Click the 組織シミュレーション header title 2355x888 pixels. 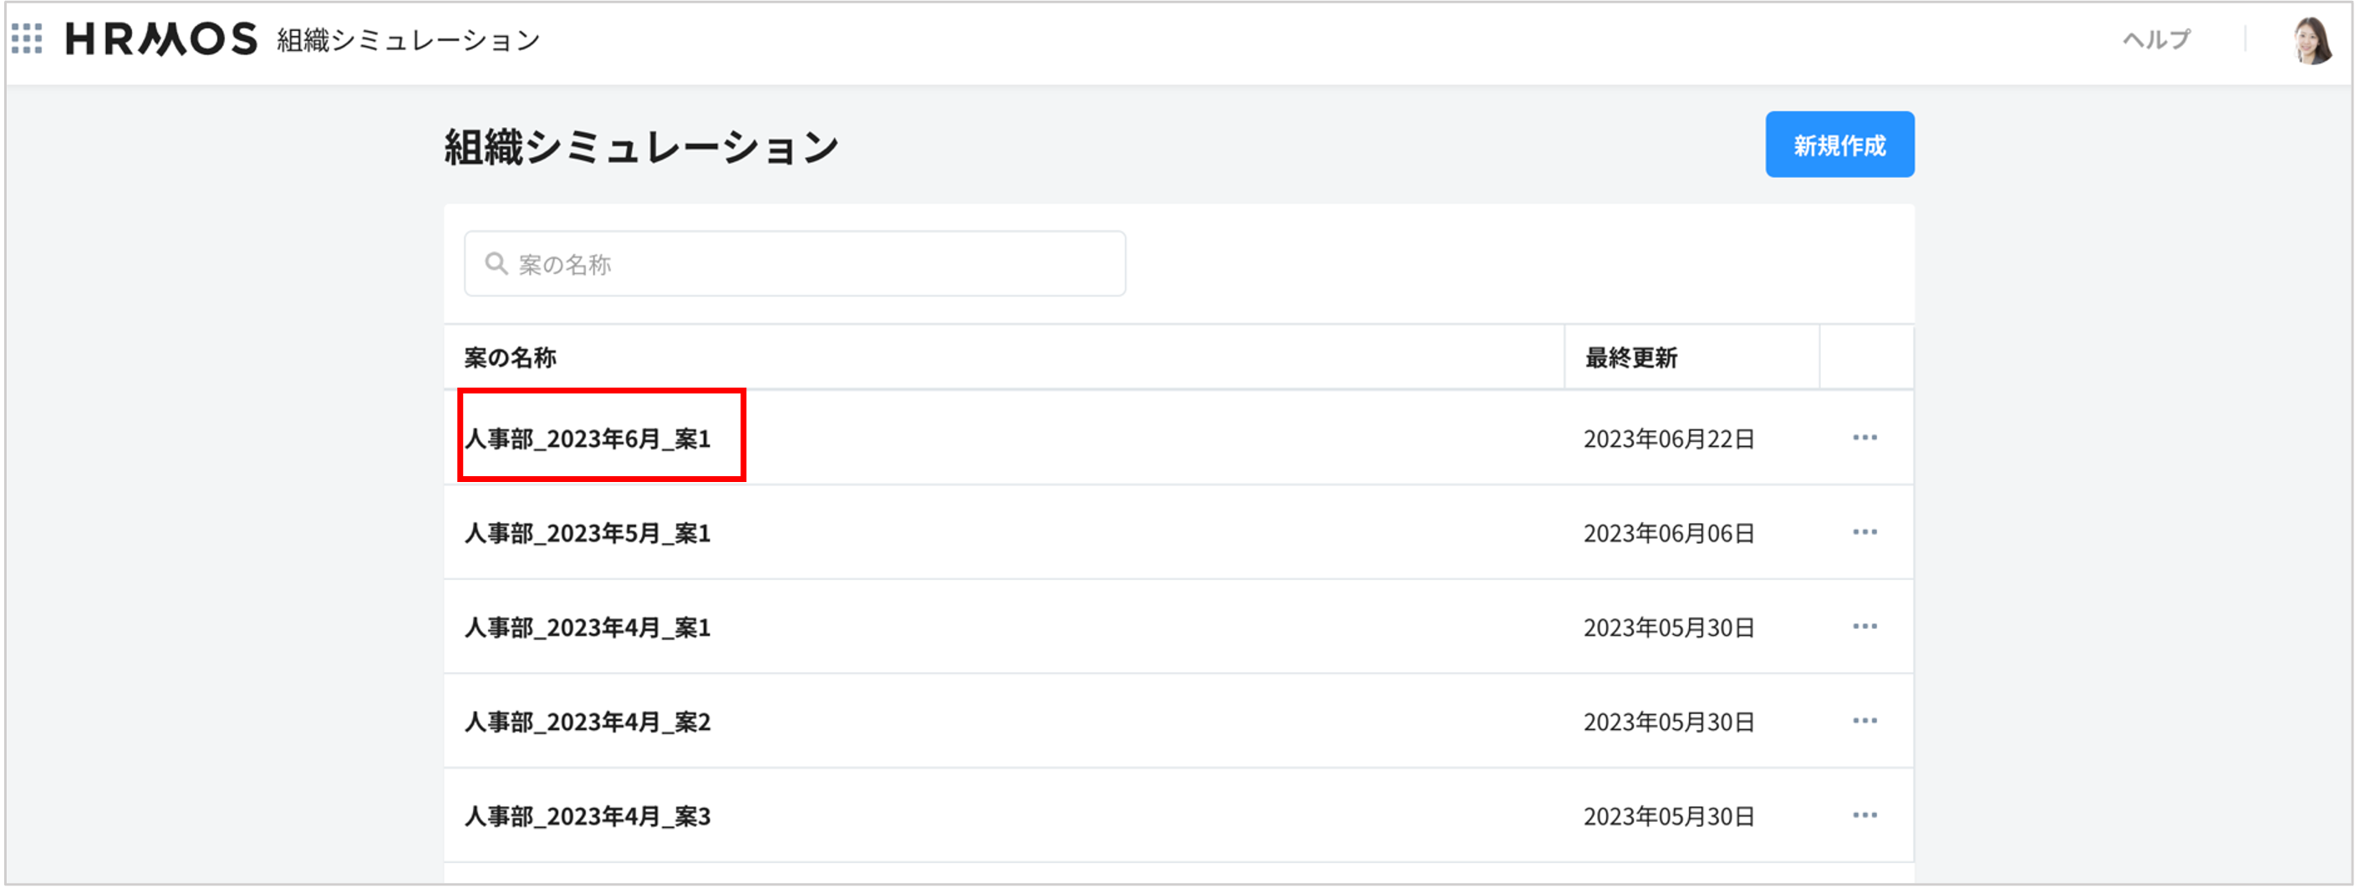pyautogui.click(x=409, y=40)
